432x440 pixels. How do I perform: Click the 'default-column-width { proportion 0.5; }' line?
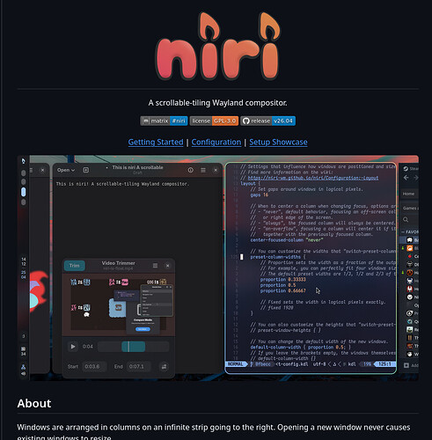coord(301,348)
